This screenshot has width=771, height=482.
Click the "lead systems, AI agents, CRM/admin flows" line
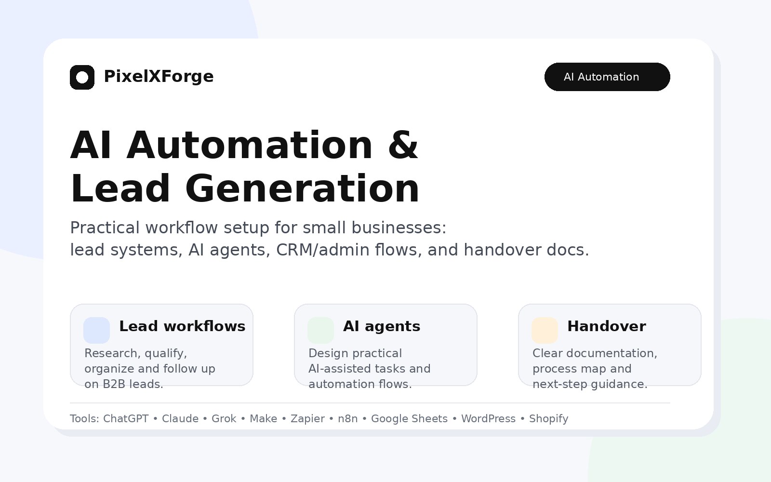click(x=330, y=250)
